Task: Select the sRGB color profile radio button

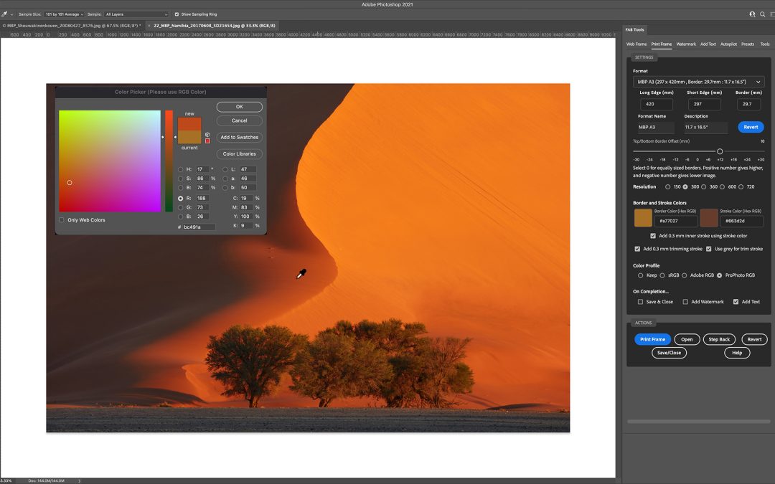Action: click(662, 275)
